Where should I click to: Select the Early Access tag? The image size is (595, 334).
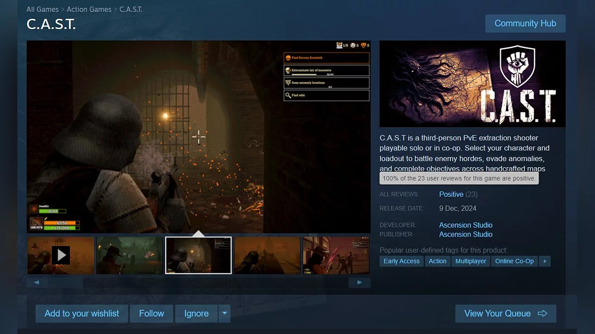pos(401,261)
